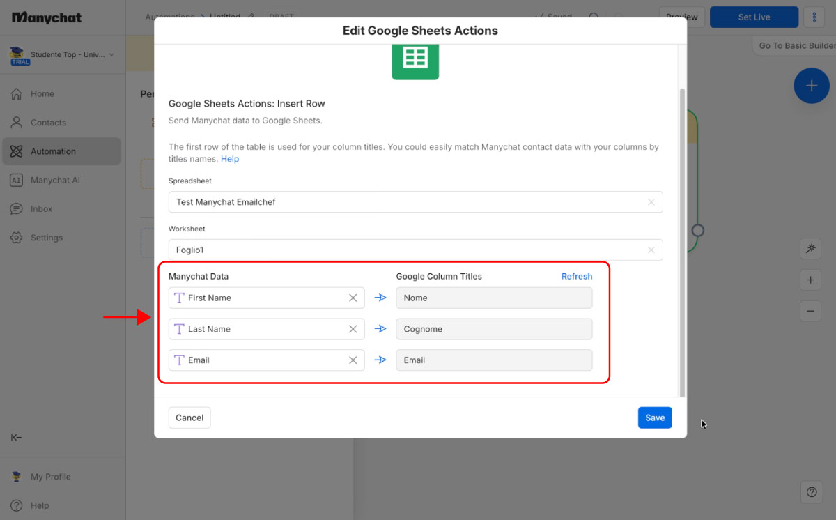Click the sidebar Help circle icon
The image size is (836, 520).
click(x=16, y=505)
